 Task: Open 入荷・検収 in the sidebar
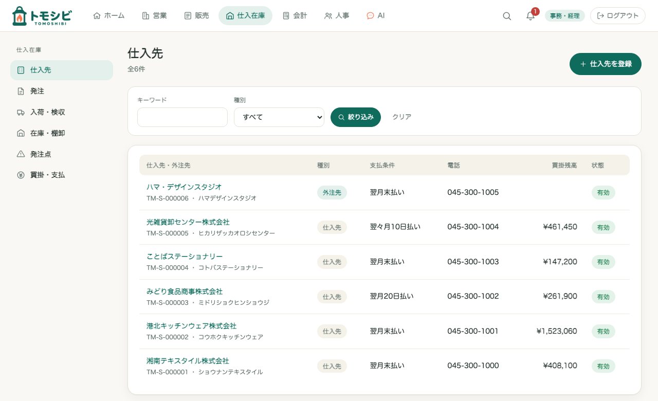click(x=62, y=112)
